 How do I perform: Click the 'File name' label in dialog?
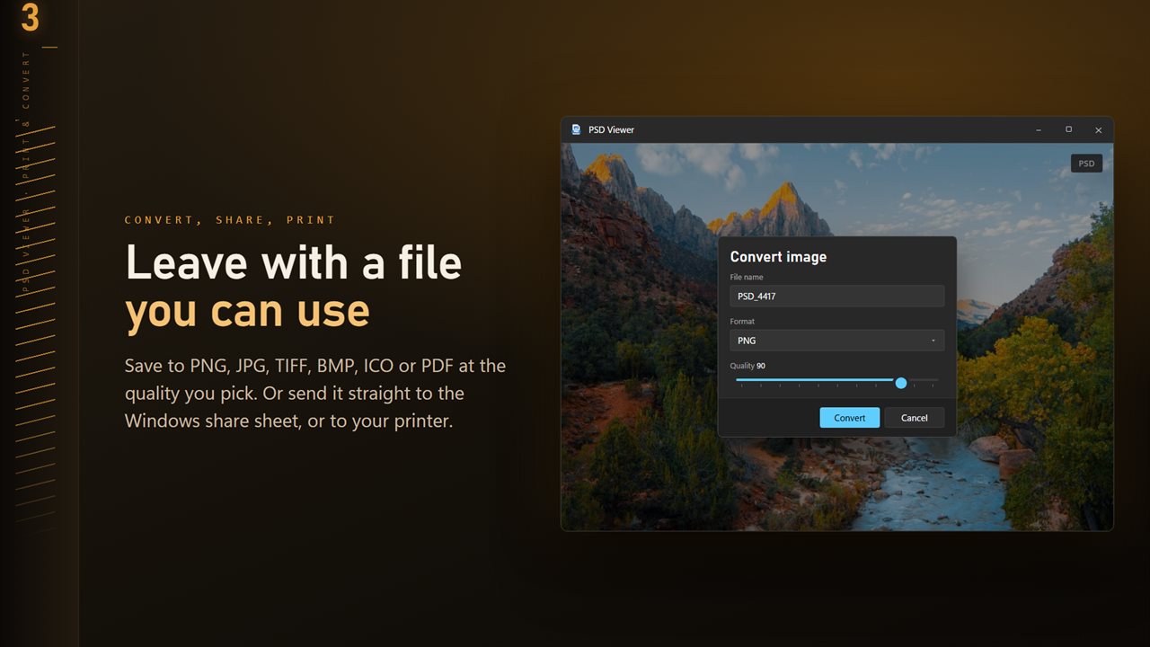(747, 277)
